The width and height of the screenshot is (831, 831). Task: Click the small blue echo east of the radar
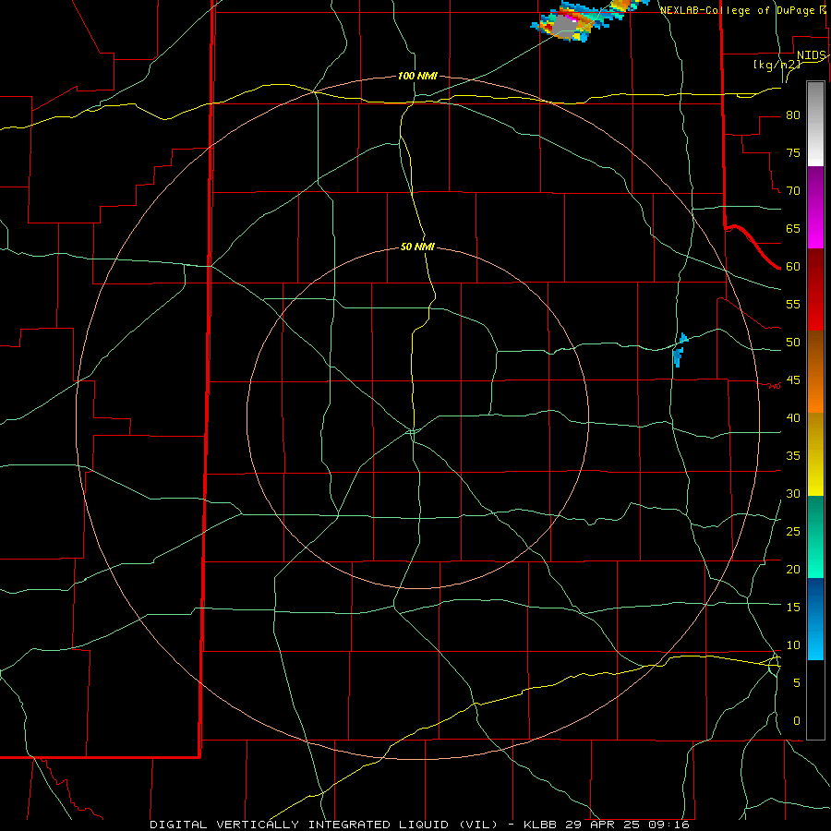pos(679,350)
